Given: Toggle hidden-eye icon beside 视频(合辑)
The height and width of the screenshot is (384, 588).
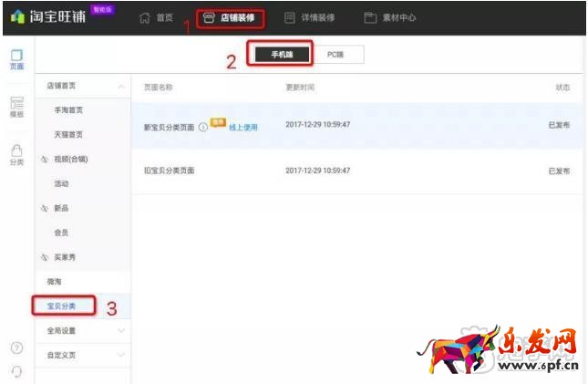Looking at the screenshot, I should tap(45, 159).
